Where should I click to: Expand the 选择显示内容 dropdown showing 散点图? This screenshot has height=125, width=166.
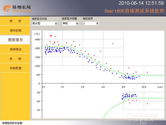pyautogui.click(x=56, y=24)
